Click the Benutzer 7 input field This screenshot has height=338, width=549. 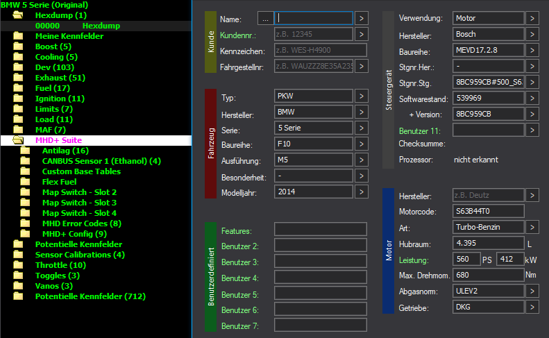[x=321, y=325]
